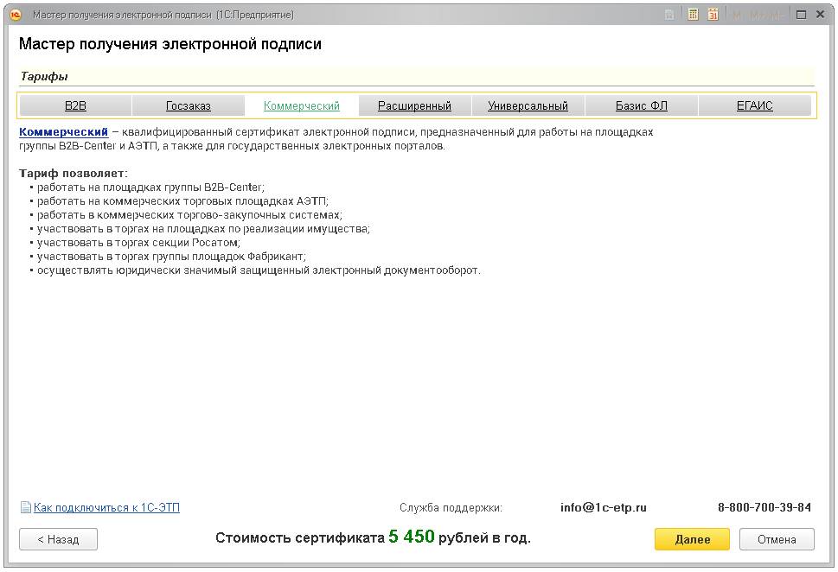Open the ЕГАИС tariff tab

coord(755,105)
